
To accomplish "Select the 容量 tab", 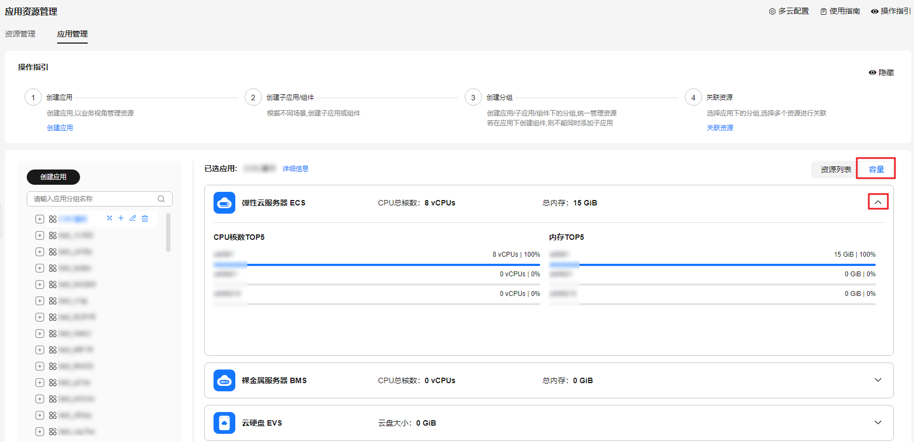I will (876, 169).
